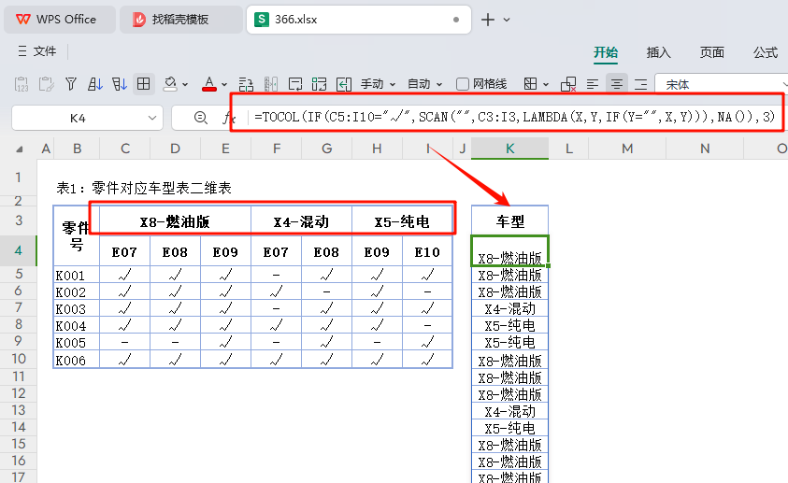The height and width of the screenshot is (483, 788).
Task: Click the plus new tab icon
Action: click(487, 20)
